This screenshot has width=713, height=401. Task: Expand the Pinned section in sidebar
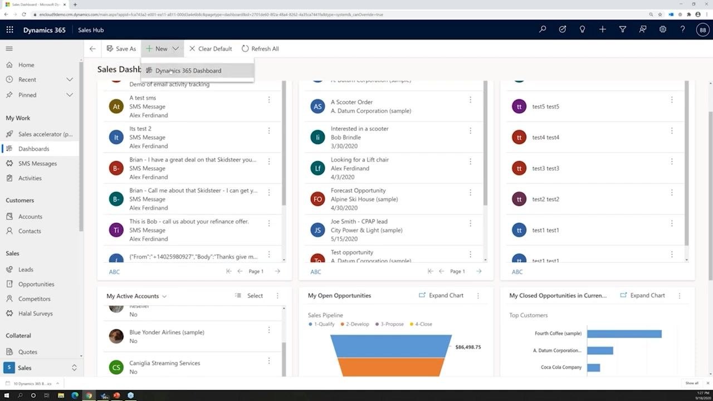click(x=70, y=95)
